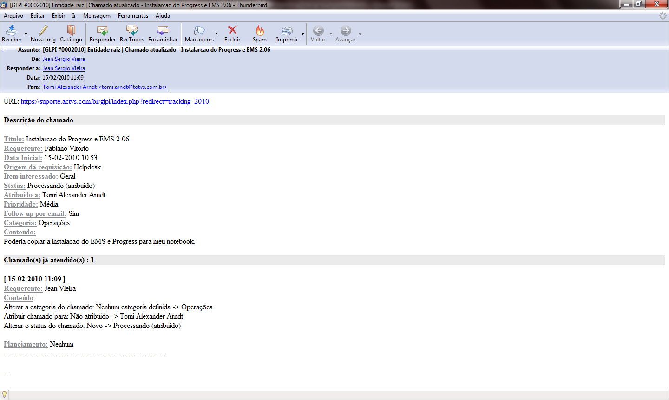Open the Catálogo address book
The height and width of the screenshot is (400, 669).
tap(71, 34)
